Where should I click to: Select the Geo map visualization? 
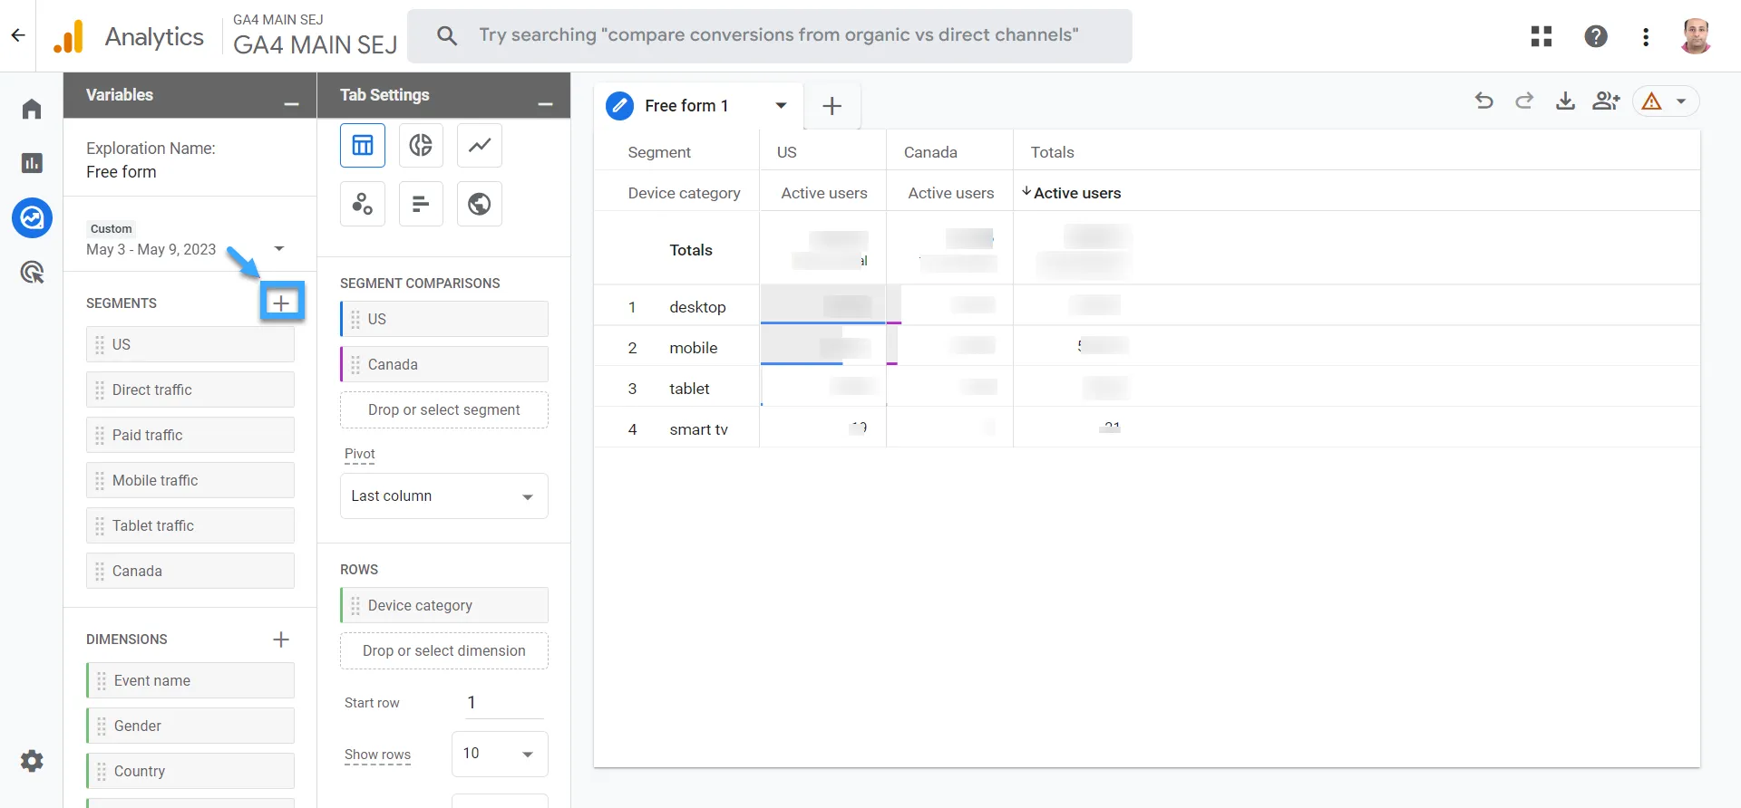point(480,204)
